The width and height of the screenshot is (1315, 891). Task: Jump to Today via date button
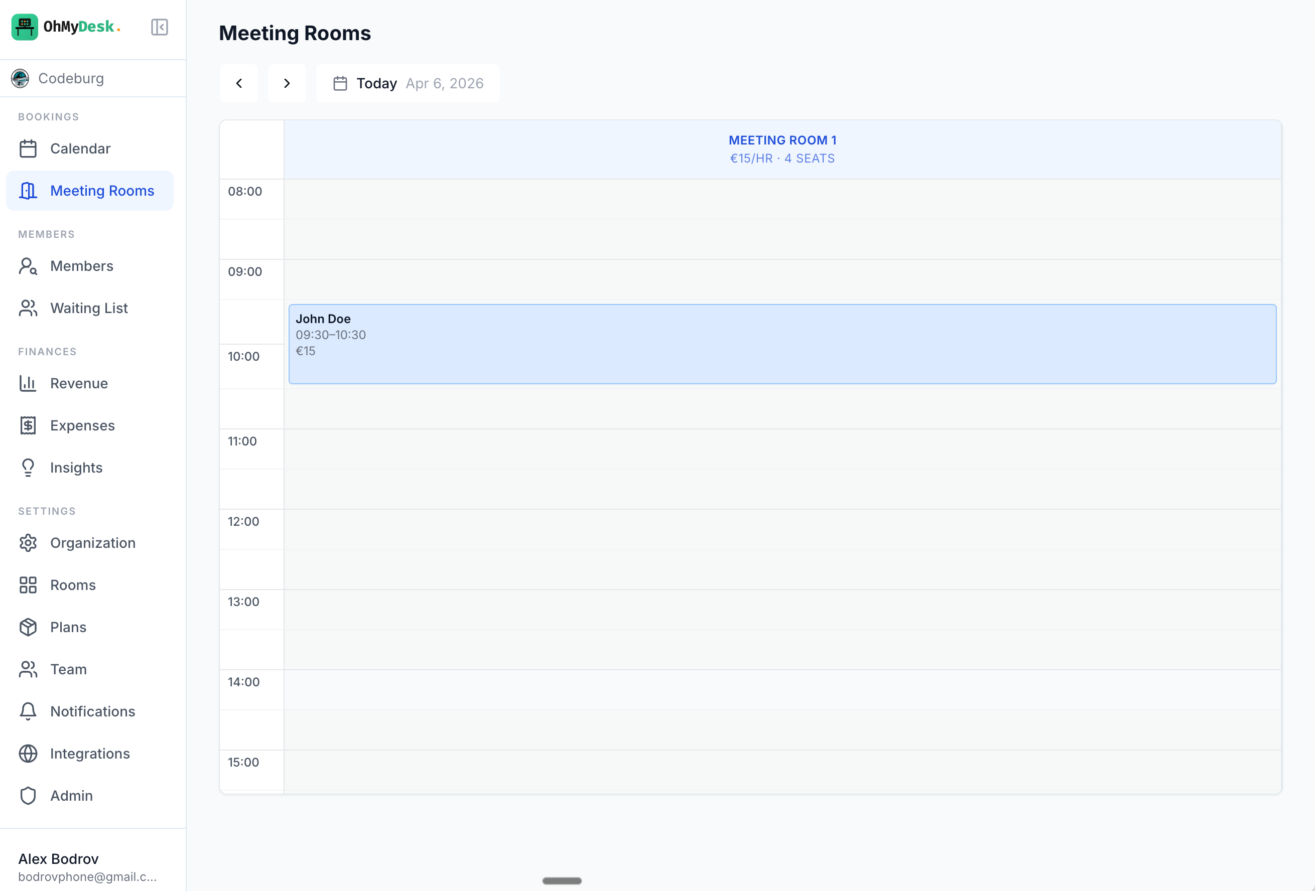pyautogui.click(x=376, y=83)
